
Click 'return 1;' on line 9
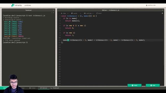[70, 35]
